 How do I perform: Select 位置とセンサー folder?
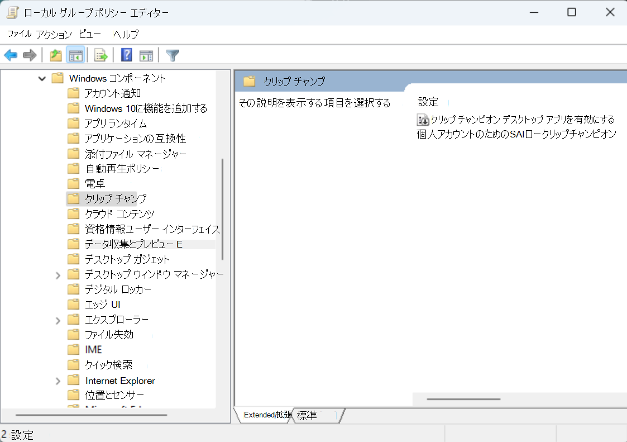(x=114, y=395)
